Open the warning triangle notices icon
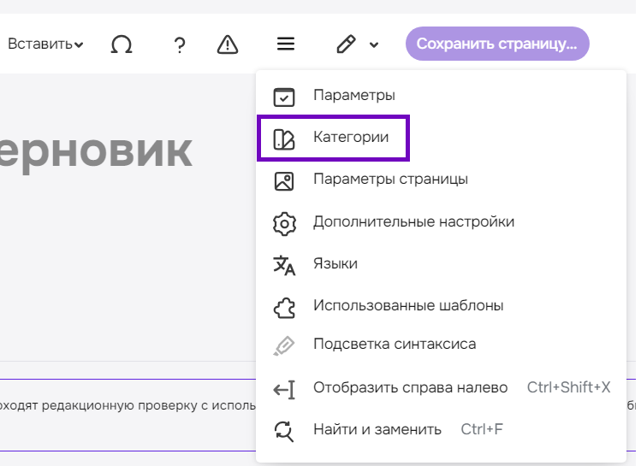The height and width of the screenshot is (466, 641). tap(228, 44)
